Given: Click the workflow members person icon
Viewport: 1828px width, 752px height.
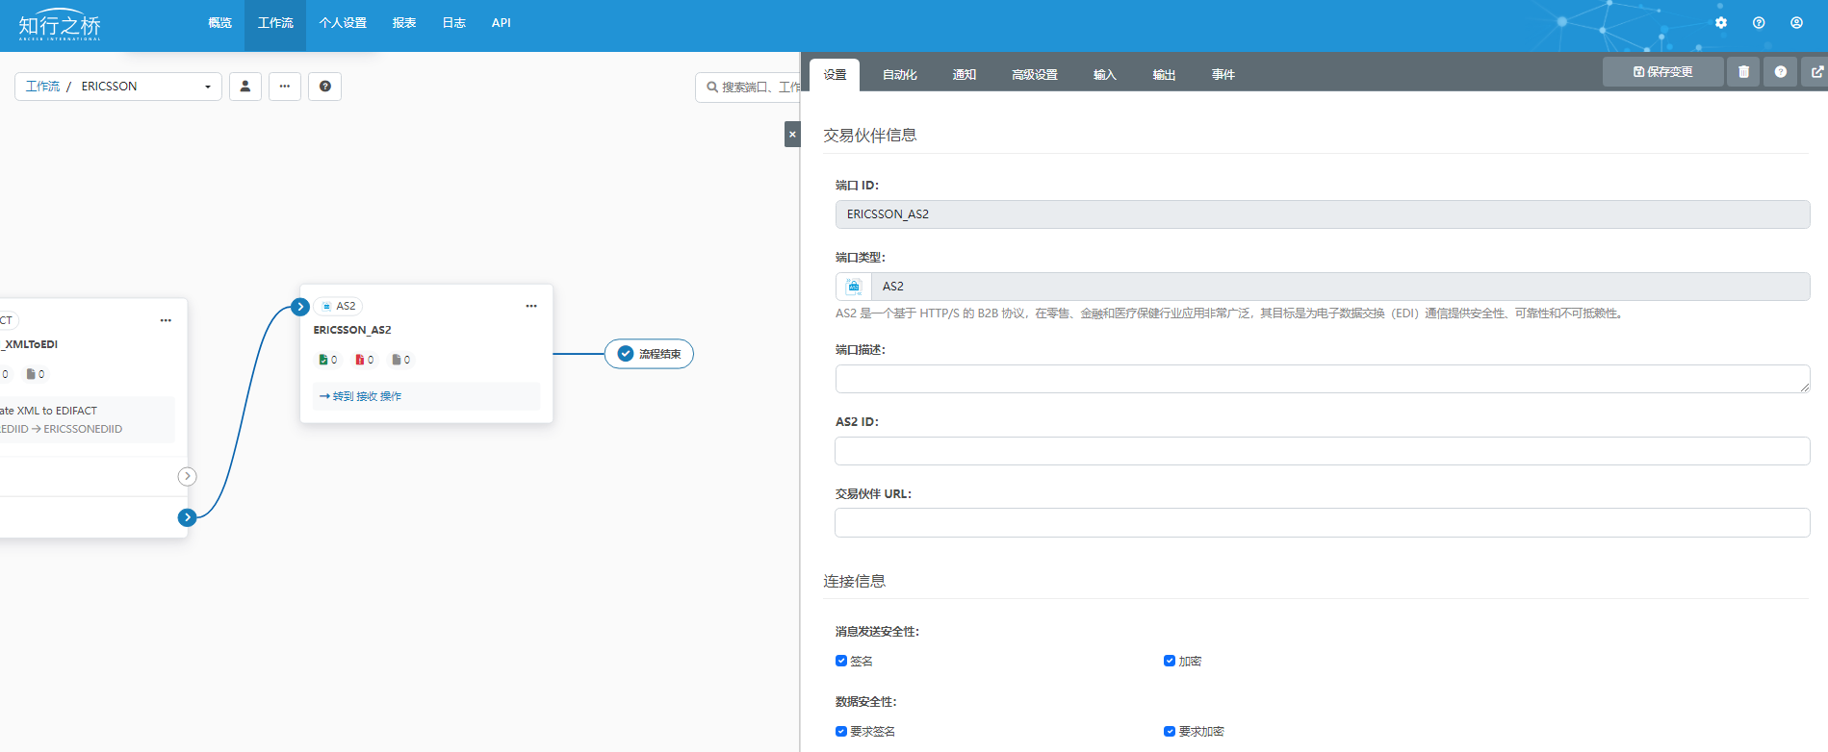Looking at the screenshot, I should click(245, 87).
